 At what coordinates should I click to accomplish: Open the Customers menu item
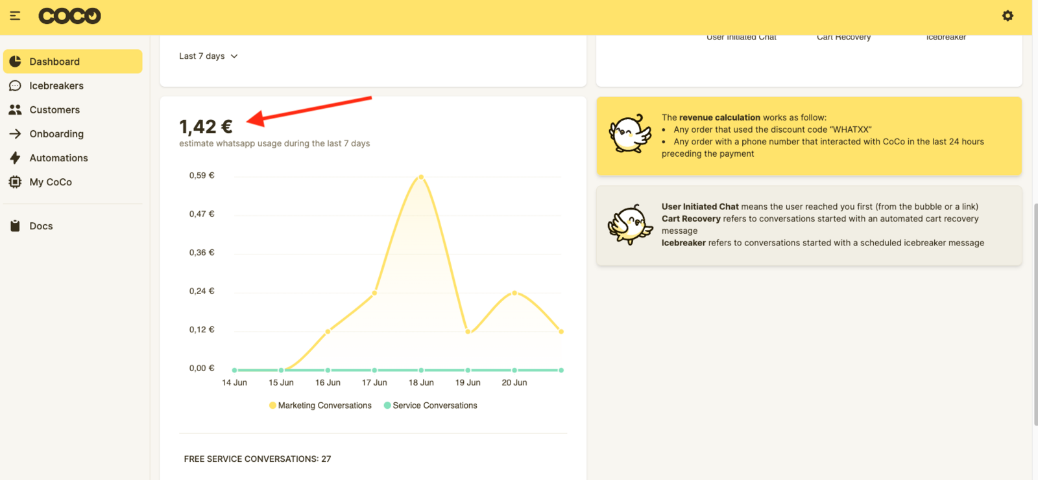click(54, 110)
